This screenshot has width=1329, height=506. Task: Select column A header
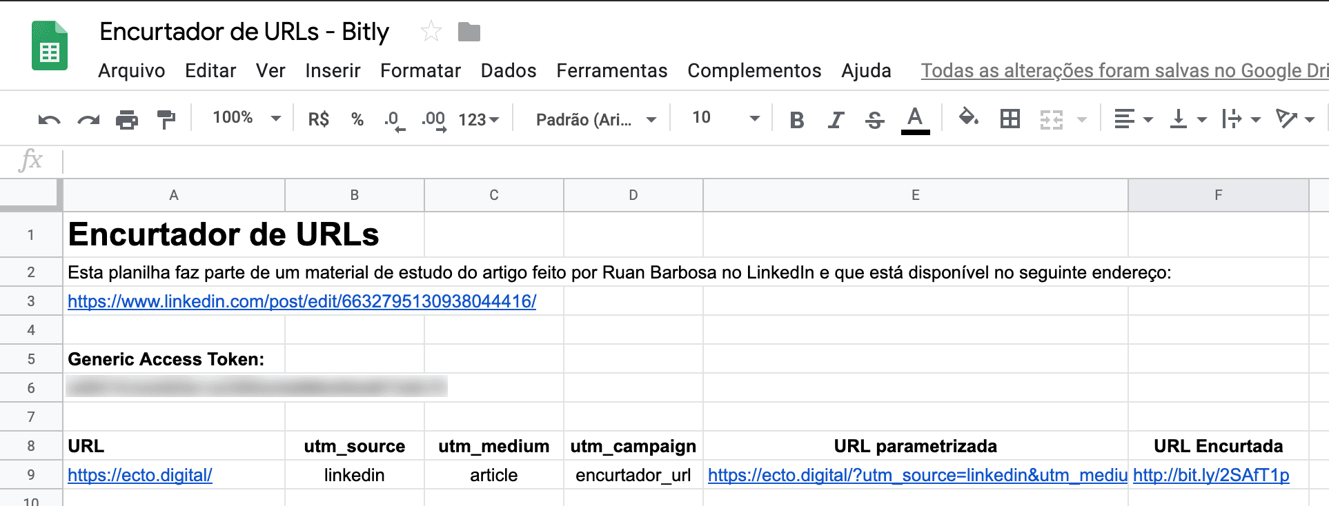[174, 195]
